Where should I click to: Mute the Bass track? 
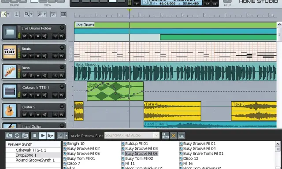pyautogui.click(x=25, y=75)
